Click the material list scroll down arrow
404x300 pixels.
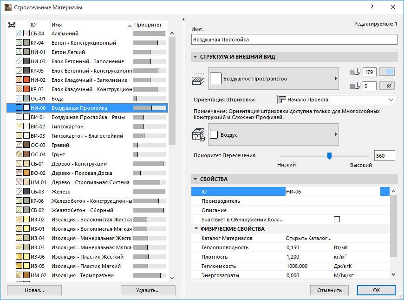click(172, 278)
